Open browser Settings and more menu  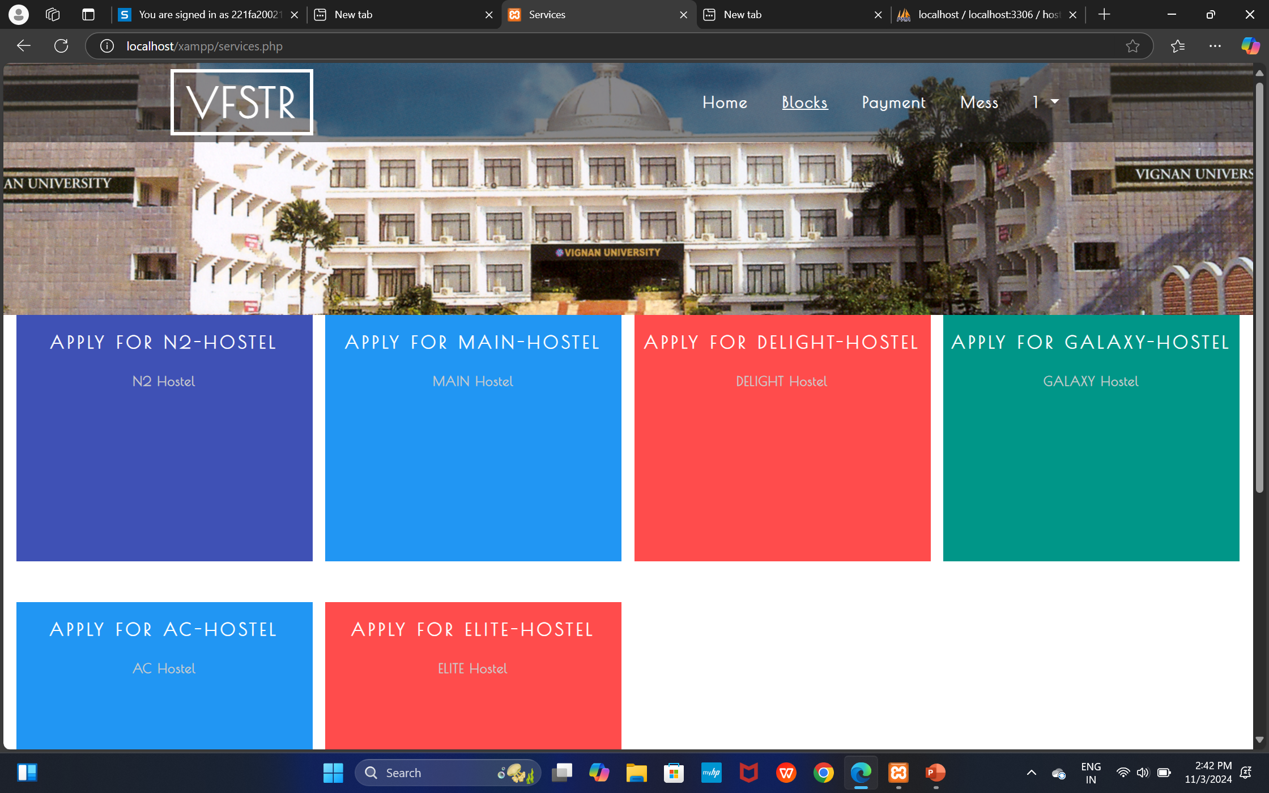tap(1215, 46)
